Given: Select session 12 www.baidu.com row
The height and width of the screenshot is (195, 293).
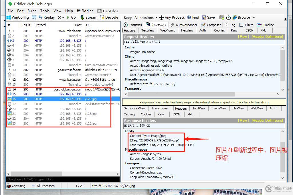Looking at the screenshot, I should click(63, 80).
